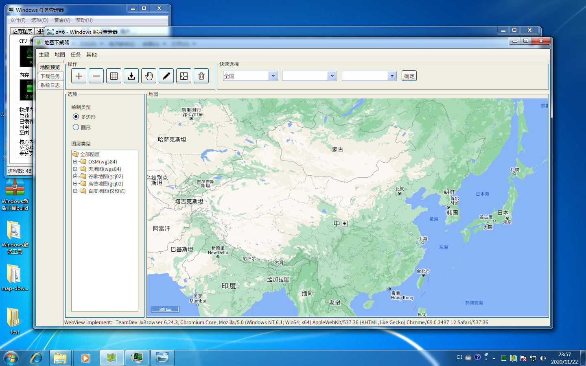586x366 pixels.
Task: Click the action center flag tray icon
Action: [523, 358]
